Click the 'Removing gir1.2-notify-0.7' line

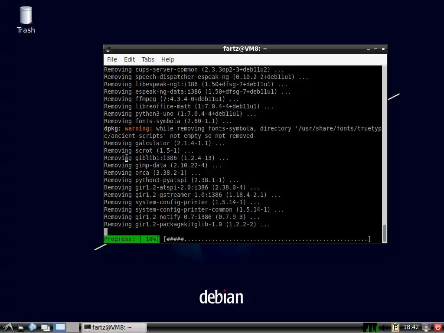point(182,217)
